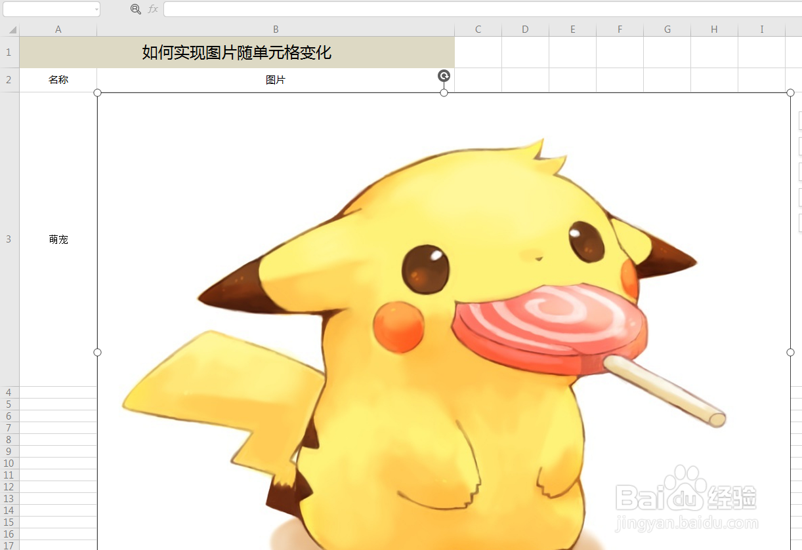Click the zoom magnifier icon beside fx
Image resolution: width=802 pixels, height=550 pixels.
tap(136, 9)
